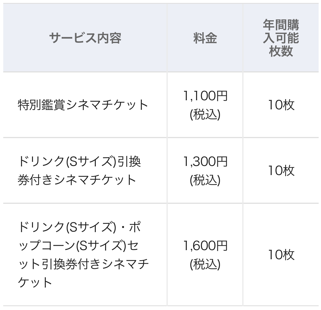This screenshot has width=321, height=310.
Task: Click the 1,600円 price text
Action: pos(205,246)
